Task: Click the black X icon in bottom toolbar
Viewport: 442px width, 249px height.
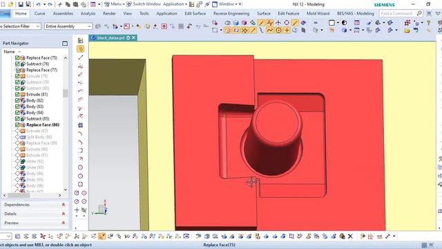Action: [350, 236]
